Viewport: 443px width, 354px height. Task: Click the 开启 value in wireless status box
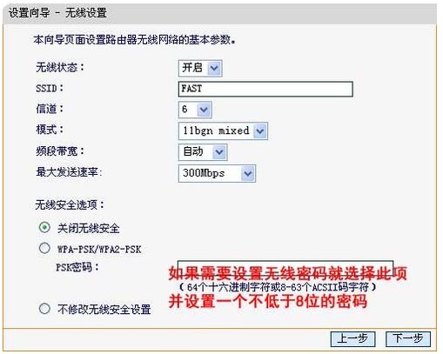pos(191,68)
